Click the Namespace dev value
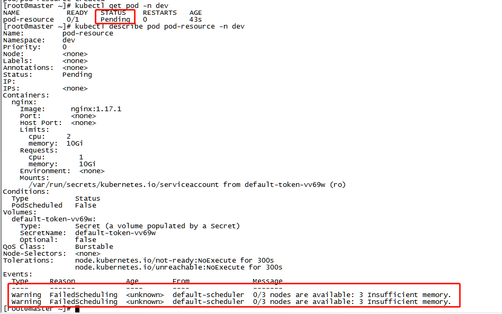This screenshot has width=502, height=314. click(x=69, y=40)
